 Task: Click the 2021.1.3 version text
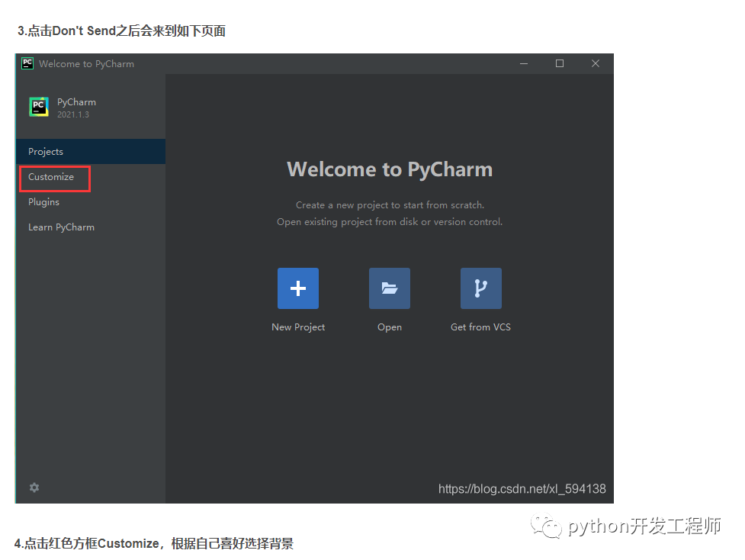[x=73, y=115]
